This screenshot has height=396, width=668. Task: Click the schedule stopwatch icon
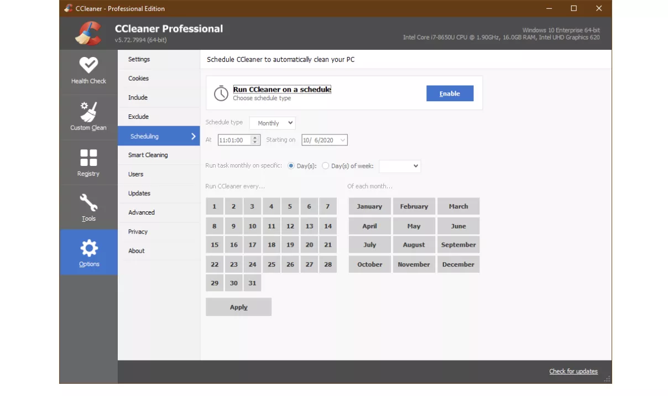coord(221,93)
